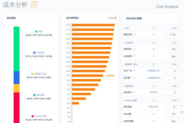Image resolution: width=185 pixels, height=123 pixels.
Task: Click the 产品成本 value line starting $1.51
Action: 39,56
